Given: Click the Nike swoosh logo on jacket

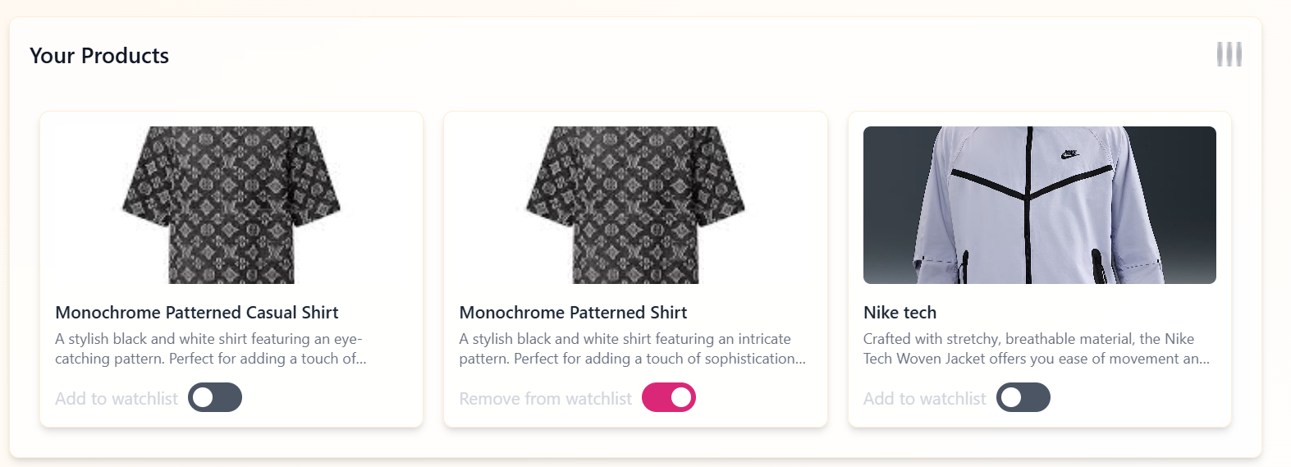Looking at the screenshot, I should (1069, 154).
